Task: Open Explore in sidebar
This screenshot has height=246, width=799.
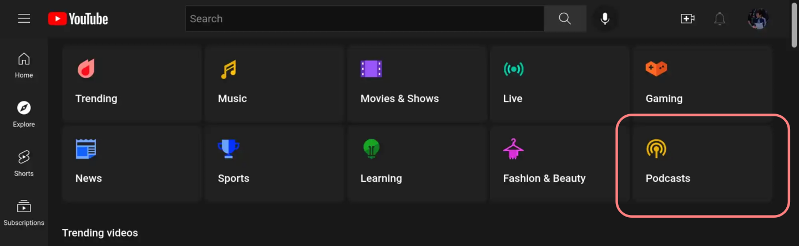Action: [24, 114]
